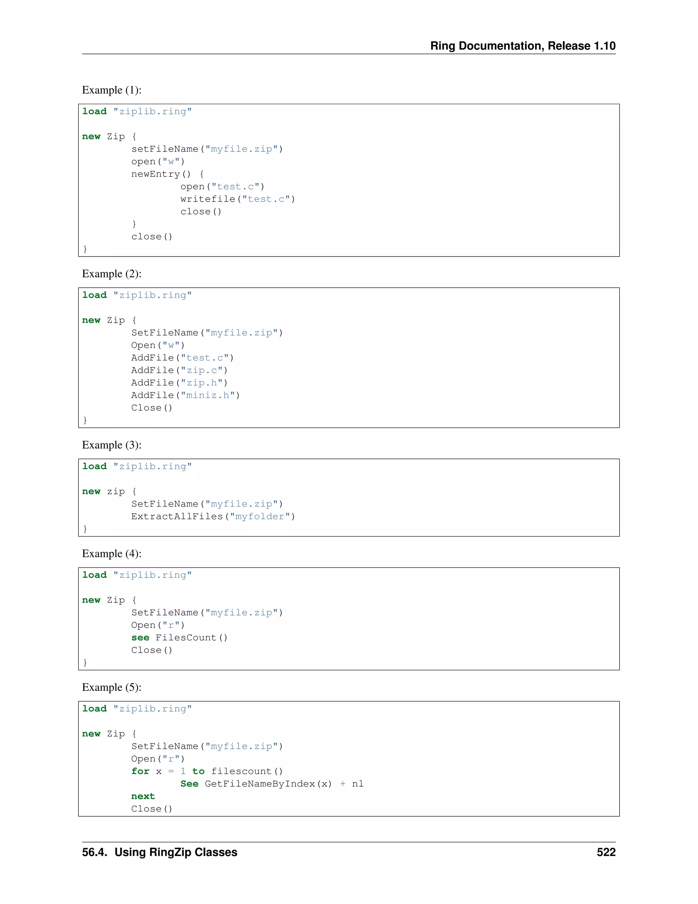Click the AddFile("test.c") line
Screen dimensions: 698x904
coord(182,358)
